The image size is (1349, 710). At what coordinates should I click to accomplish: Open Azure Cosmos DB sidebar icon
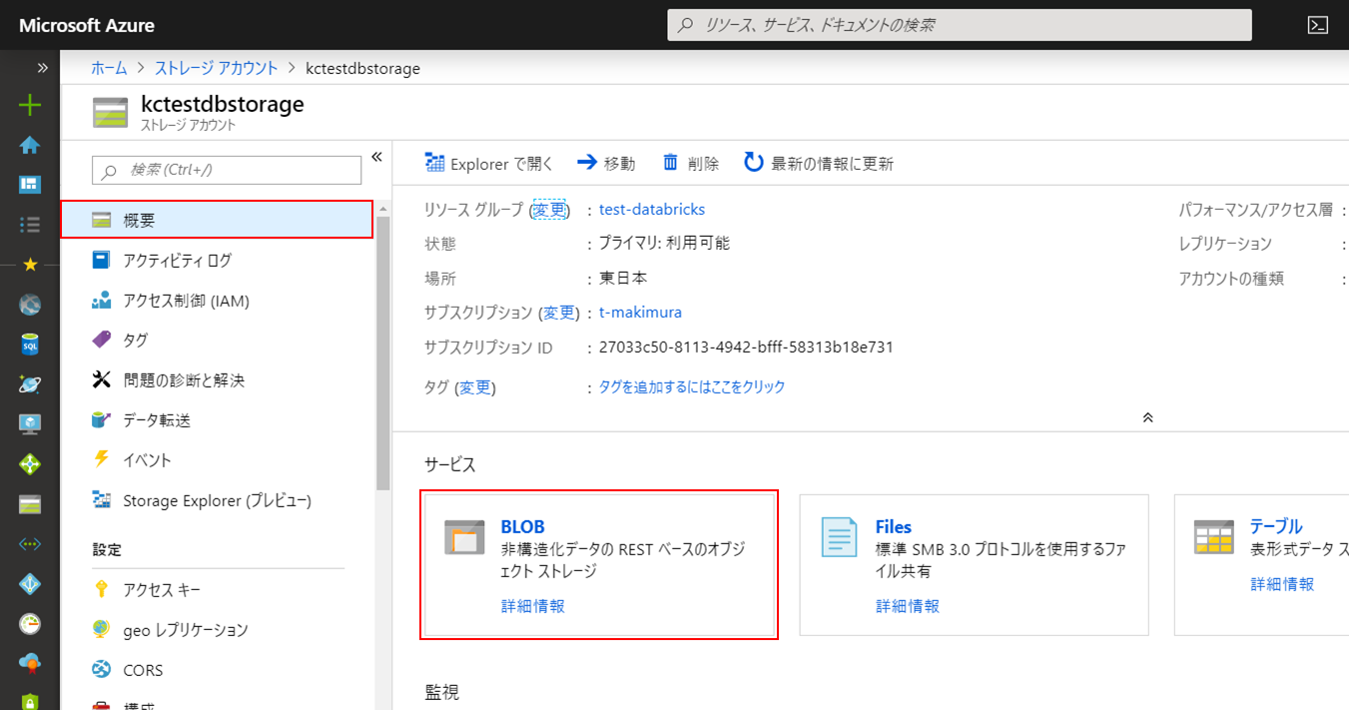click(x=30, y=384)
